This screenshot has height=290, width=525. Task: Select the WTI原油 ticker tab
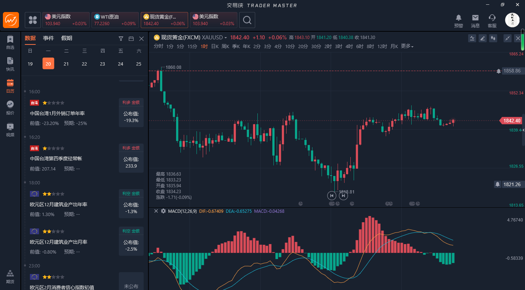(x=115, y=20)
